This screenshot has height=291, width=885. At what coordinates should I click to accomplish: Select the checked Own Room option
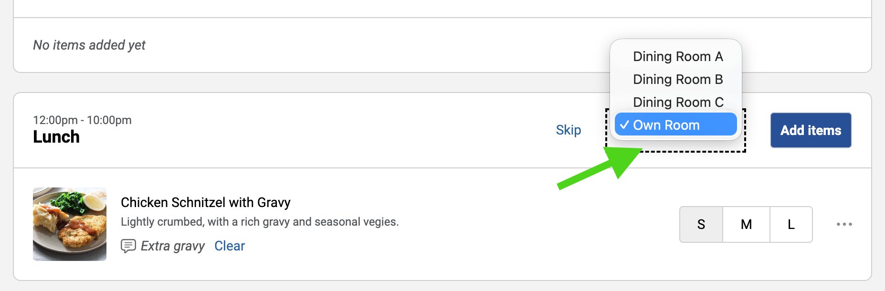tap(675, 125)
